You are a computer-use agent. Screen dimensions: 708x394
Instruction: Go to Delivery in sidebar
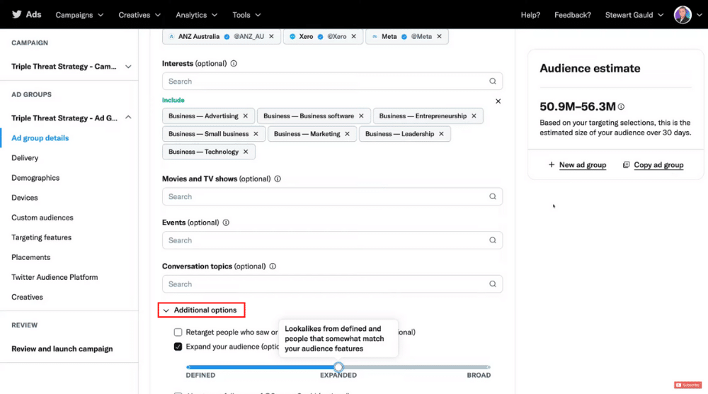[x=25, y=158]
